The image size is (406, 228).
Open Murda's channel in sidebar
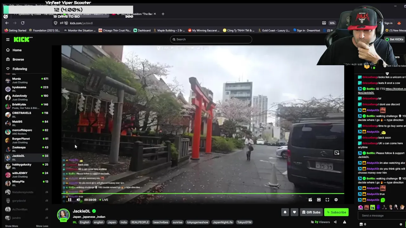coord(27,80)
